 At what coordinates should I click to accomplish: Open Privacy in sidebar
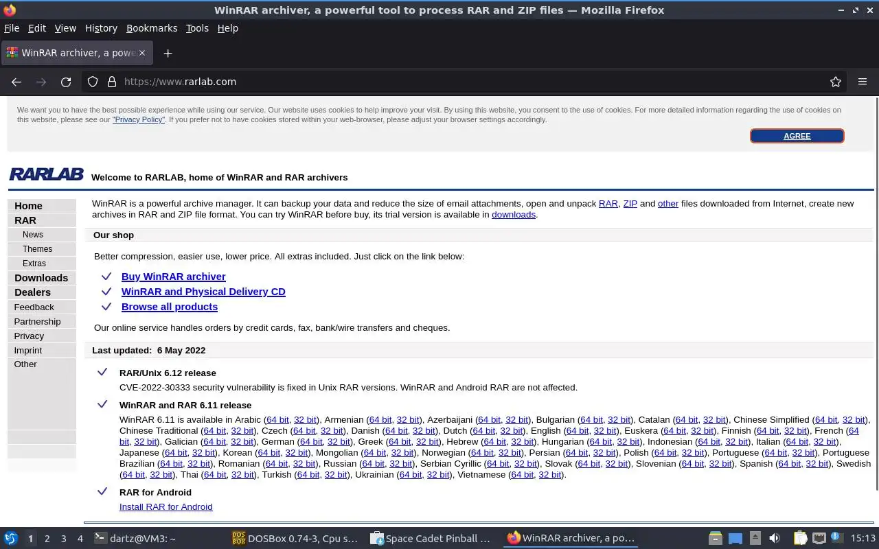tap(29, 336)
